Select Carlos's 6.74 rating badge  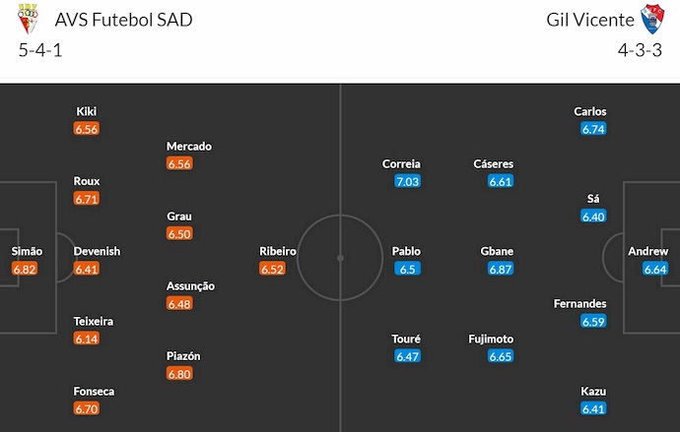coord(593,129)
